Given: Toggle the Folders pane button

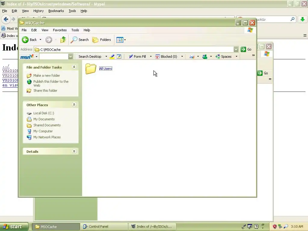Looking at the screenshot, I should click(102, 40).
